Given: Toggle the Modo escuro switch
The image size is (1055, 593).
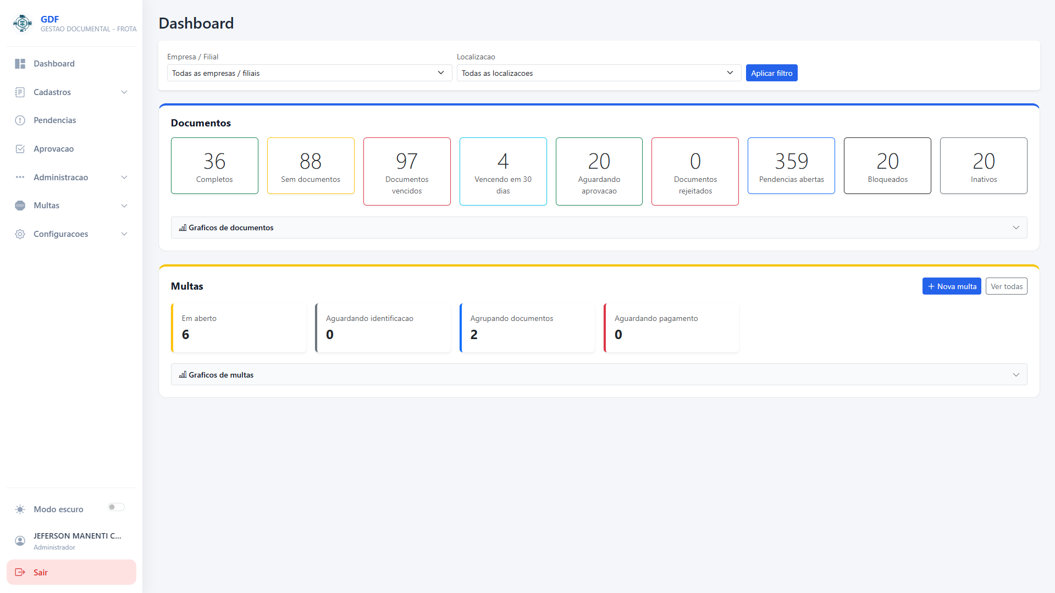Looking at the screenshot, I should [116, 507].
